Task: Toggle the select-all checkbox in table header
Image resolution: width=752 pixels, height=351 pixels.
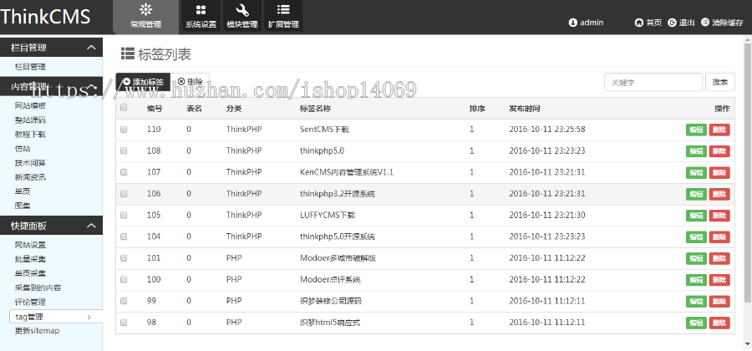Action: coord(124,108)
